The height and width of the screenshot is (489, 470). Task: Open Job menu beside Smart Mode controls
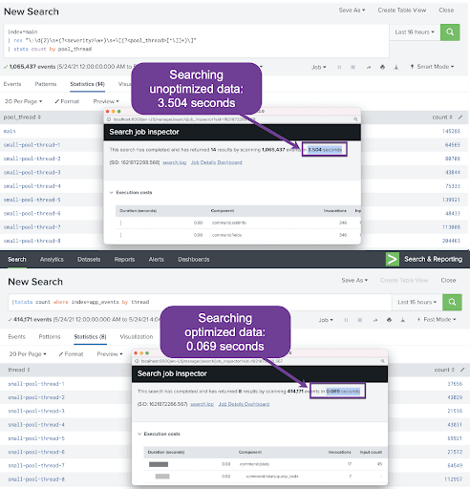coord(319,67)
